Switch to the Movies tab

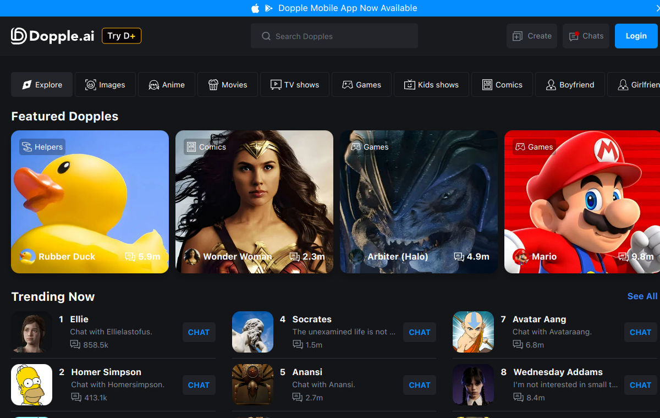[x=228, y=85]
